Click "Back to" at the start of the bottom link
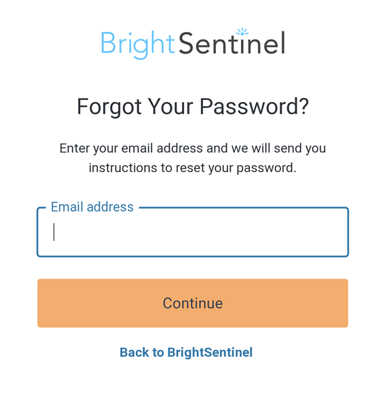 tap(142, 352)
